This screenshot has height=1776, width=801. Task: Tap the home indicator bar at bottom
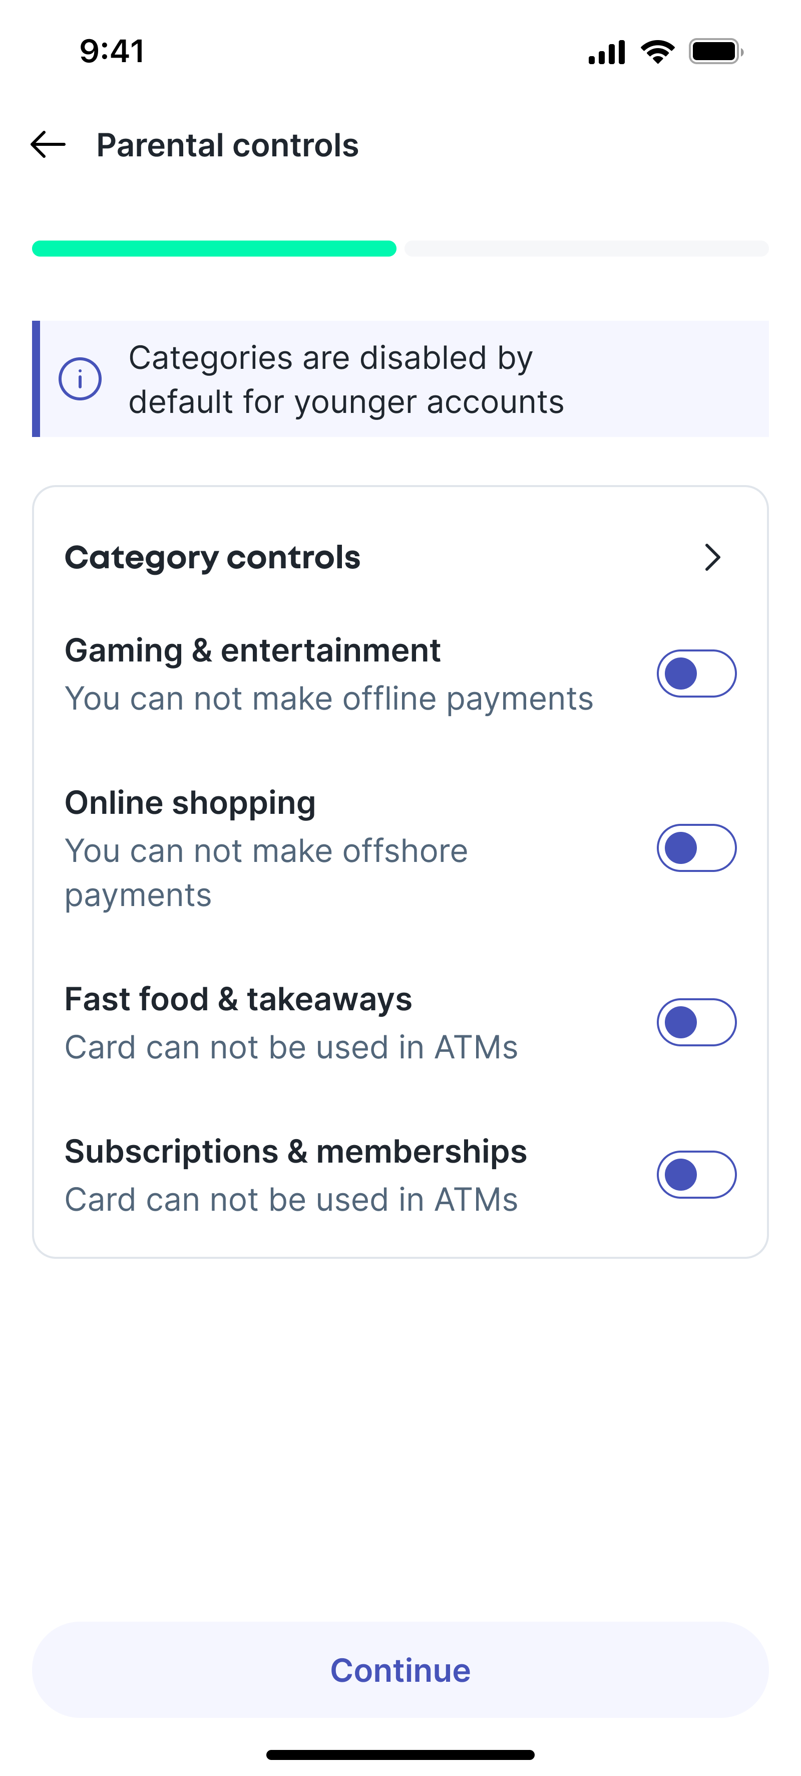pos(400,1754)
